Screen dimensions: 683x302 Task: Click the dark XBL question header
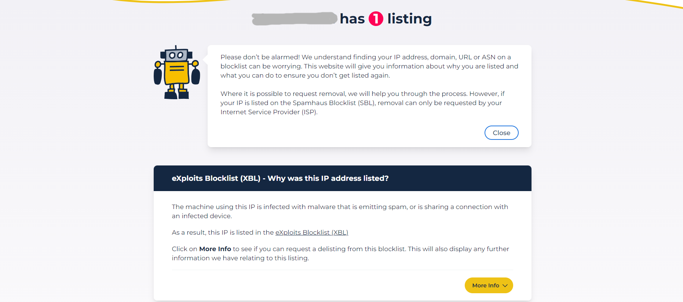280,178
